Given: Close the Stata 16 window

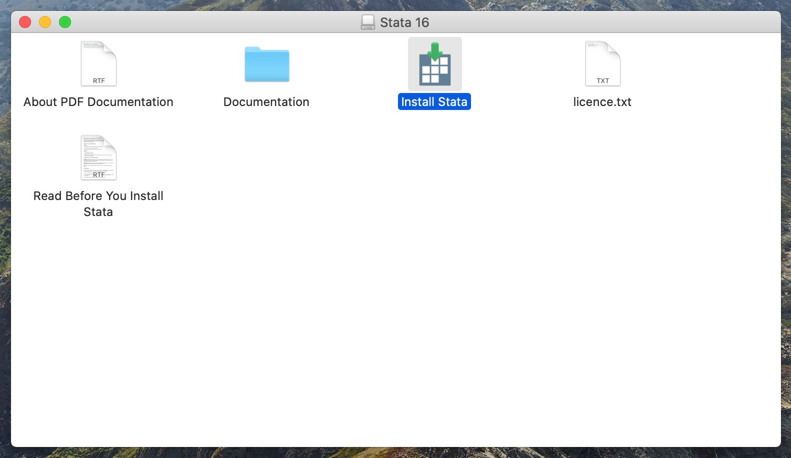Looking at the screenshot, I should [x=25, y=22].
